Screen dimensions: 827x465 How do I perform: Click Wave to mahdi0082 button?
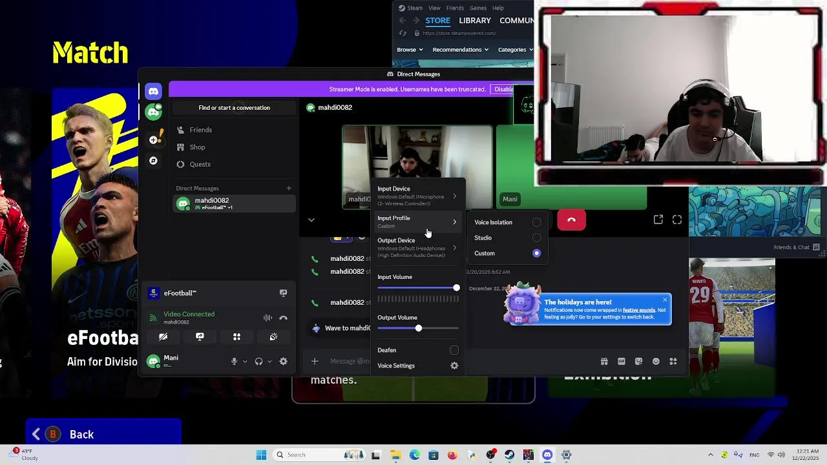[342, 328]
